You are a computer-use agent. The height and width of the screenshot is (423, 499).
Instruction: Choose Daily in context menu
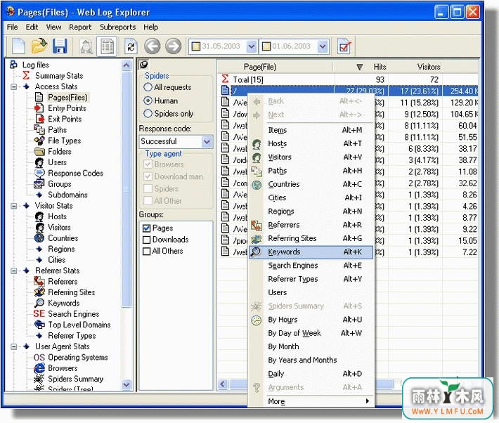point(311,374)
